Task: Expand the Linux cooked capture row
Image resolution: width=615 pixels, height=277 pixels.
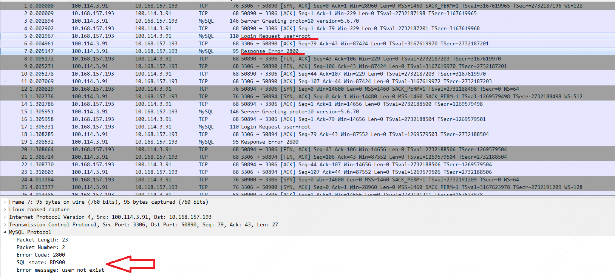Action: pos(5,210)
